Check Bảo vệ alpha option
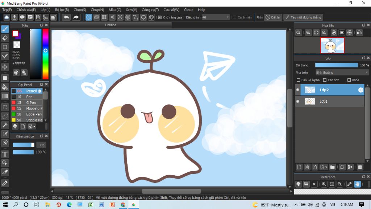Viewport: 371px width, 209px height. (299, 80)
